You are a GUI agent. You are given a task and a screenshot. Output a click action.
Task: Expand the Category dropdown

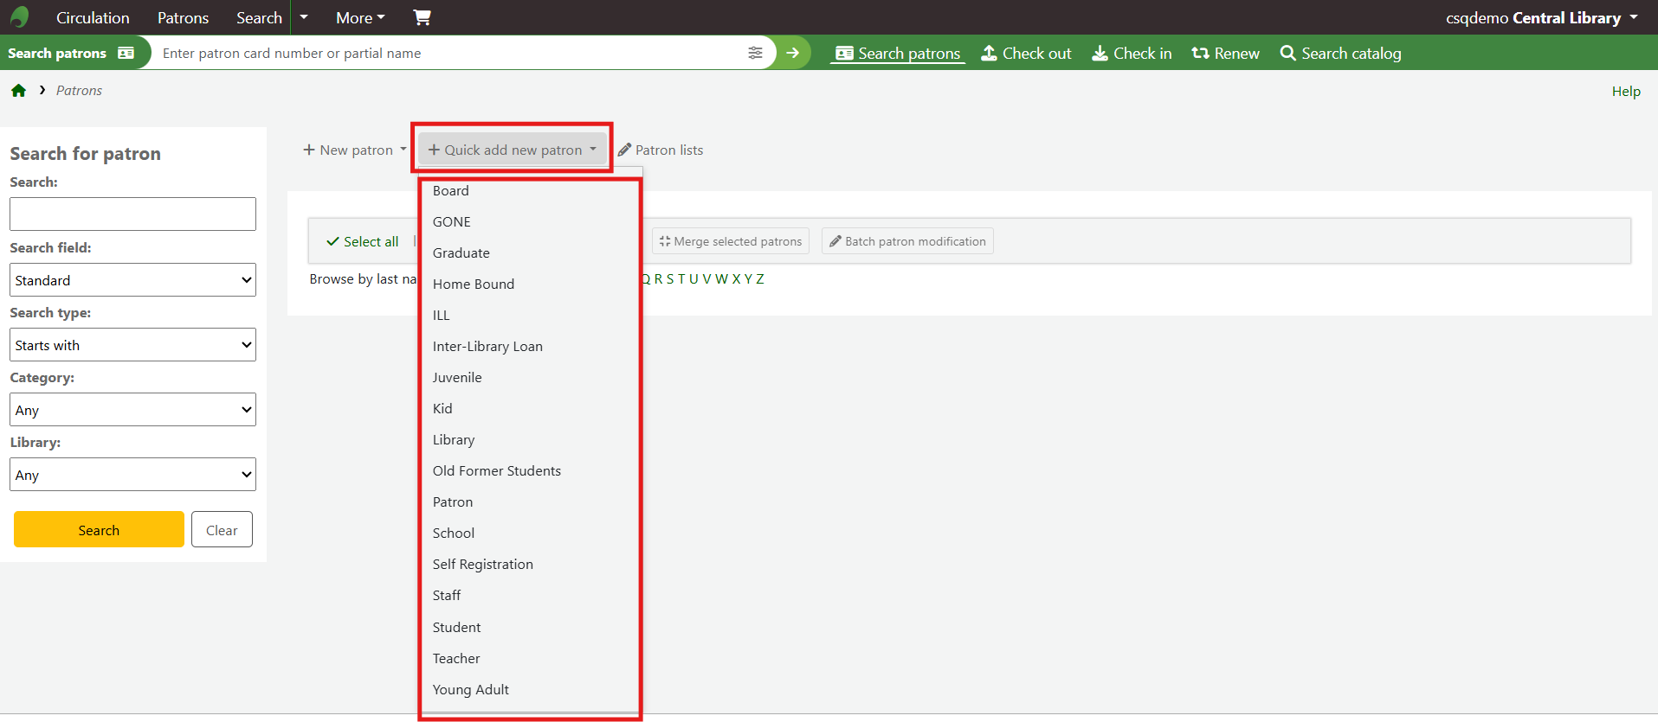[x=132, y=410]
